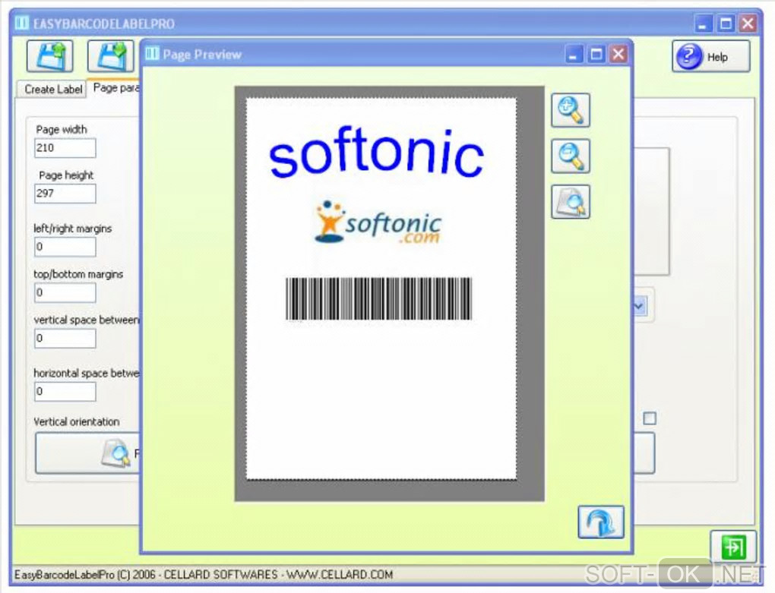Viewport: 775px width, 593px height.
Task: Click the page preview button below Vertical orientation
Action: click(x=88, y=453)
